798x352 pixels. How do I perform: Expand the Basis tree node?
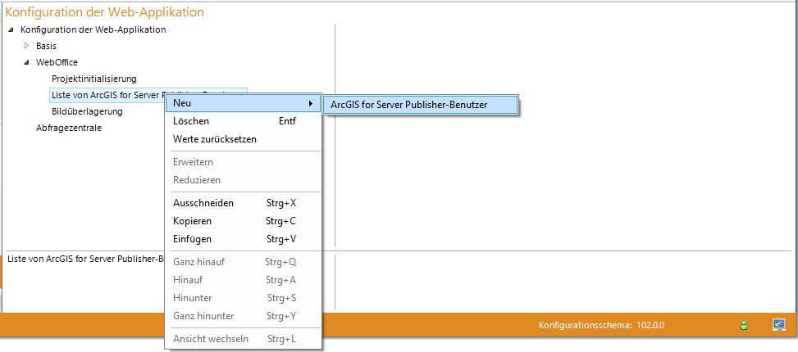(x=26, y=46)
